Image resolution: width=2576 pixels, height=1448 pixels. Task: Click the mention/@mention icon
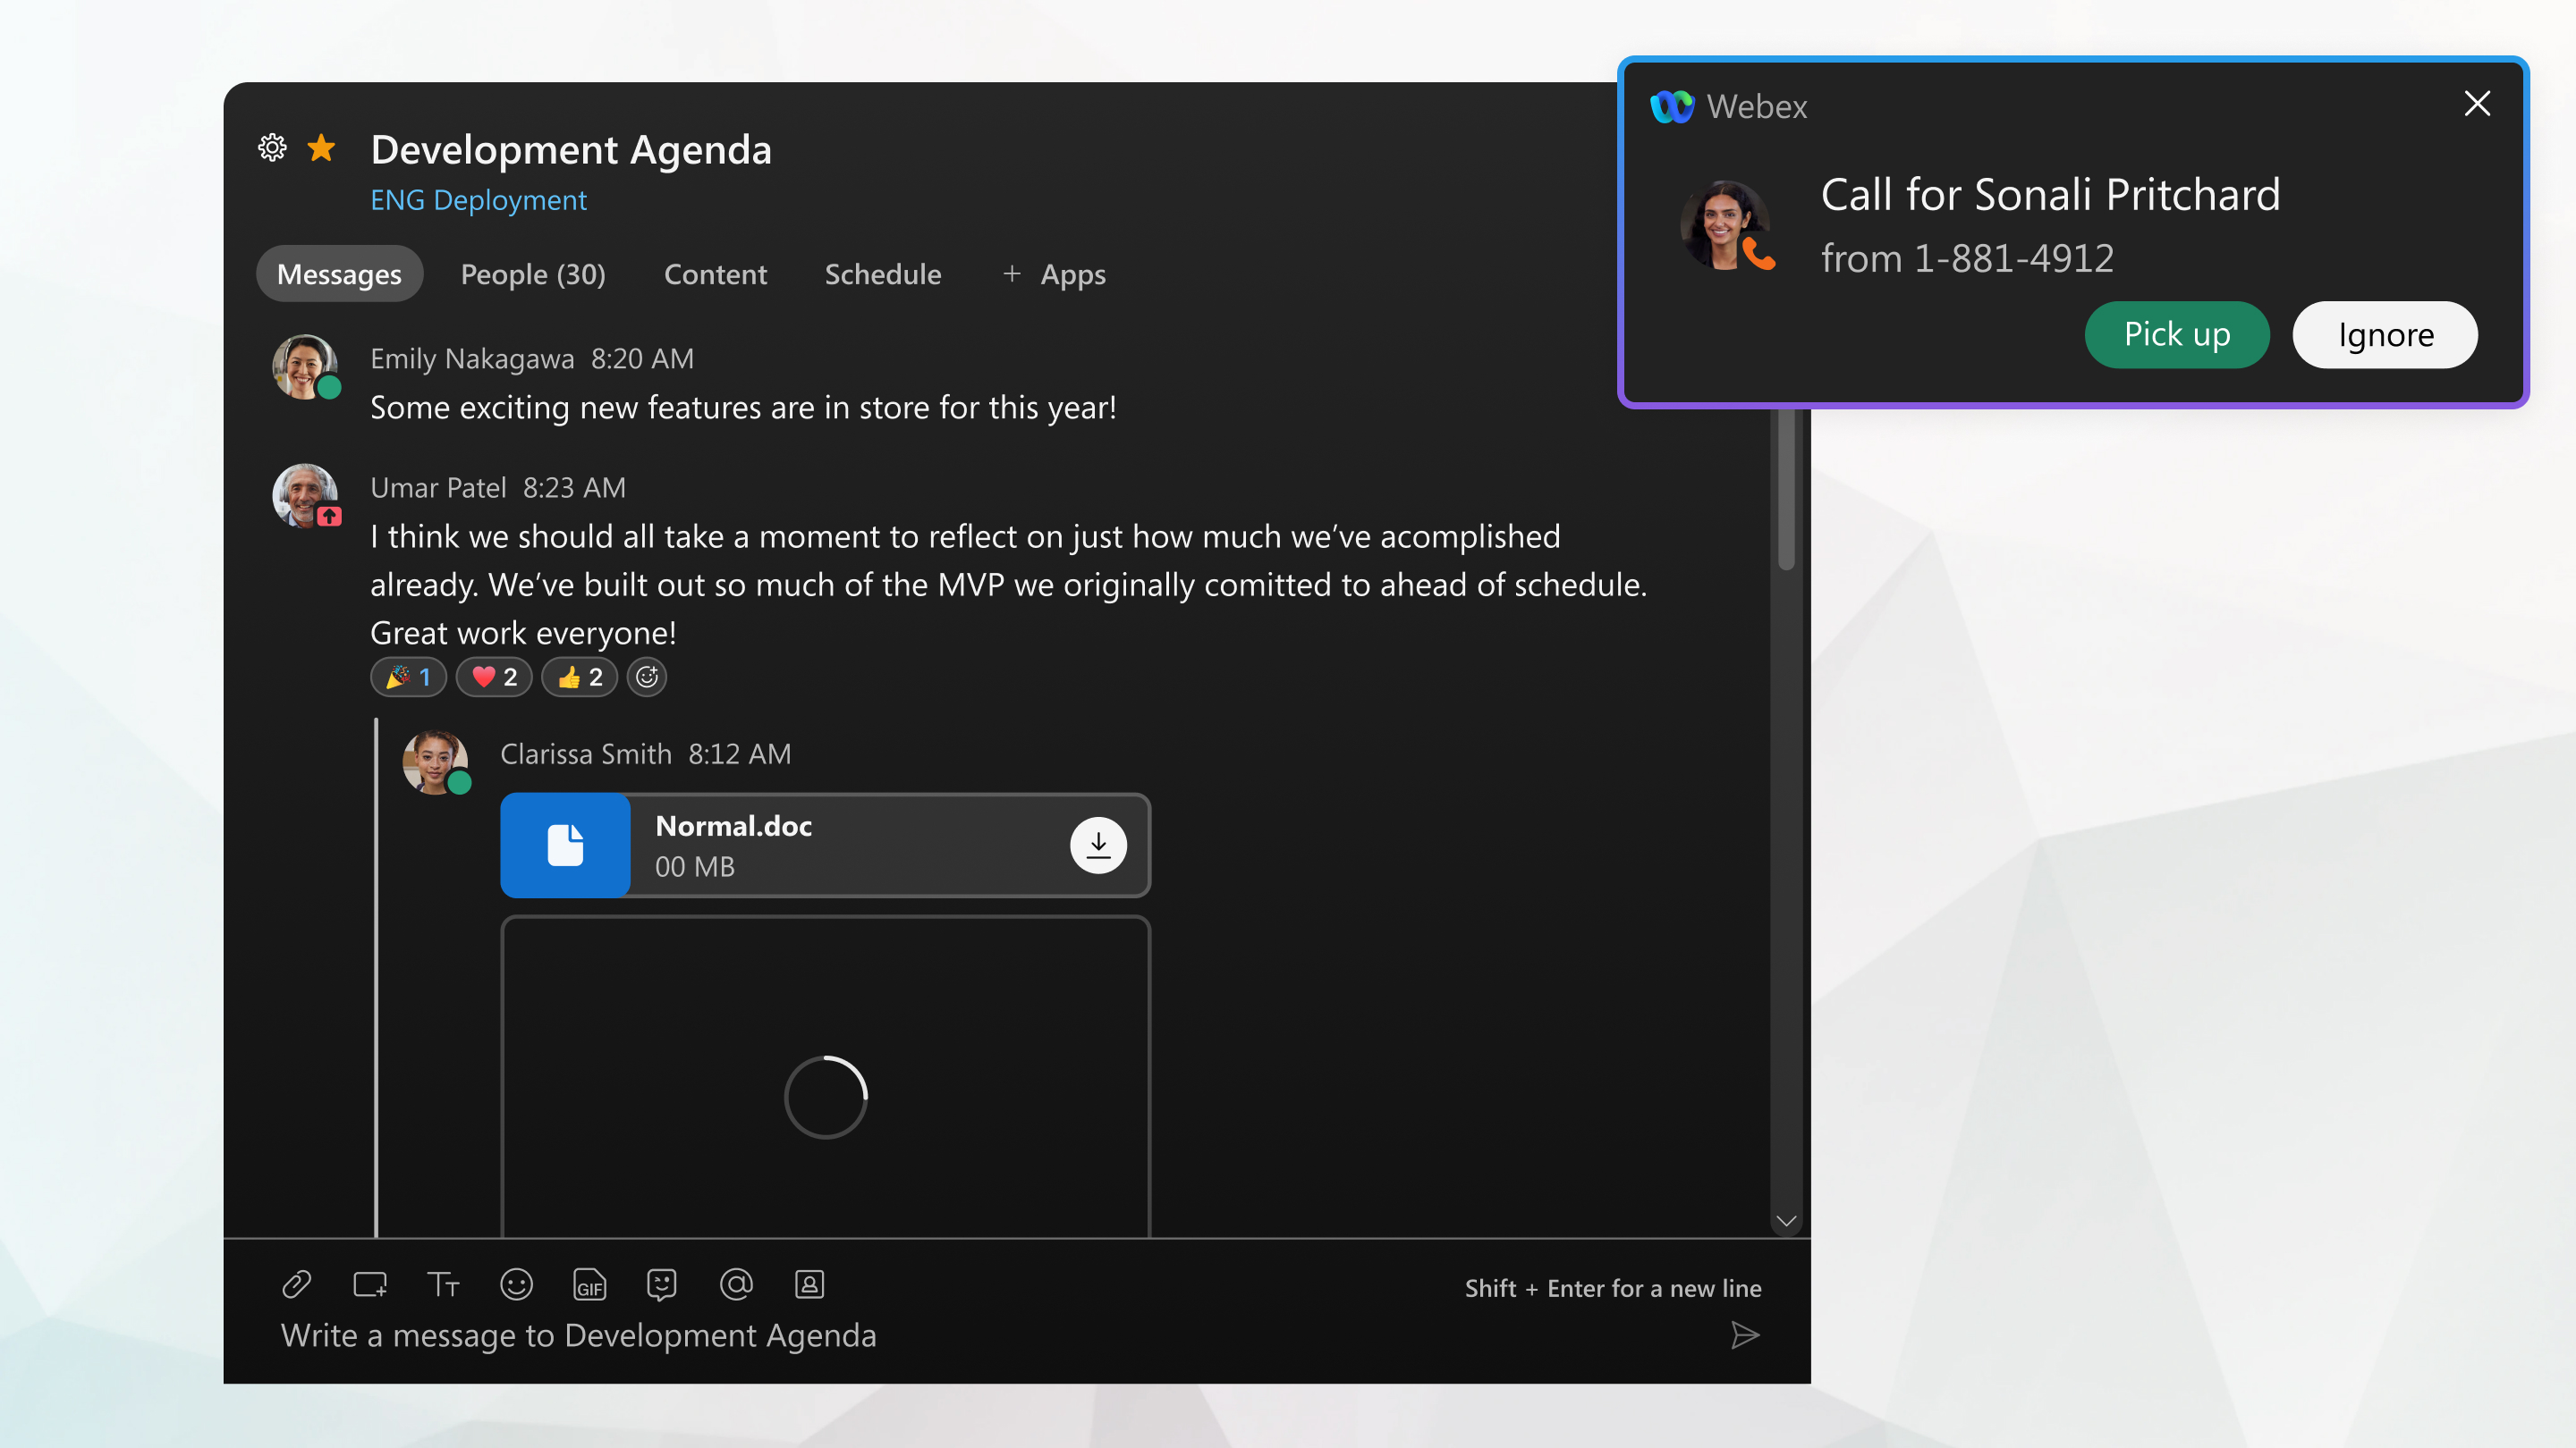coord(736,1284)
